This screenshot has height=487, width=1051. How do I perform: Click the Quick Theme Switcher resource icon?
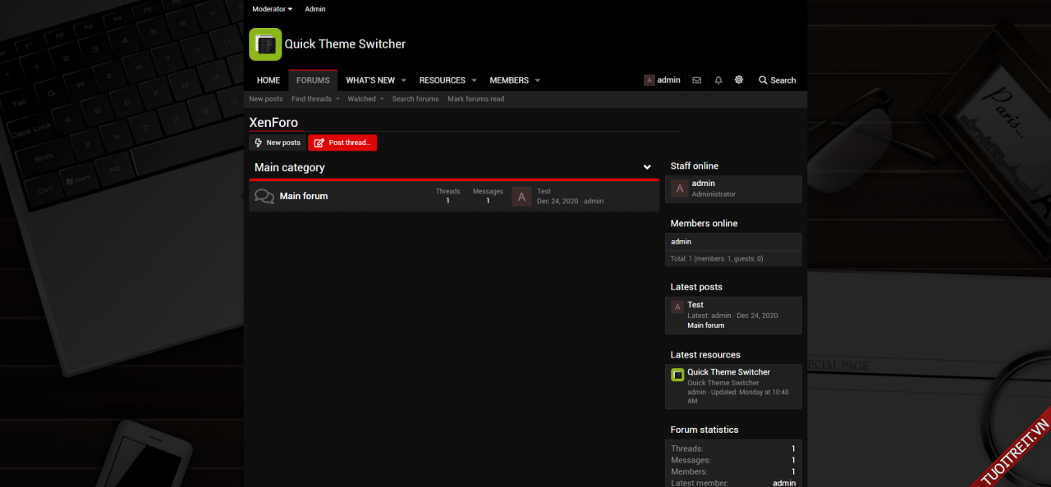pyautogui.click(x=677, y=375)
